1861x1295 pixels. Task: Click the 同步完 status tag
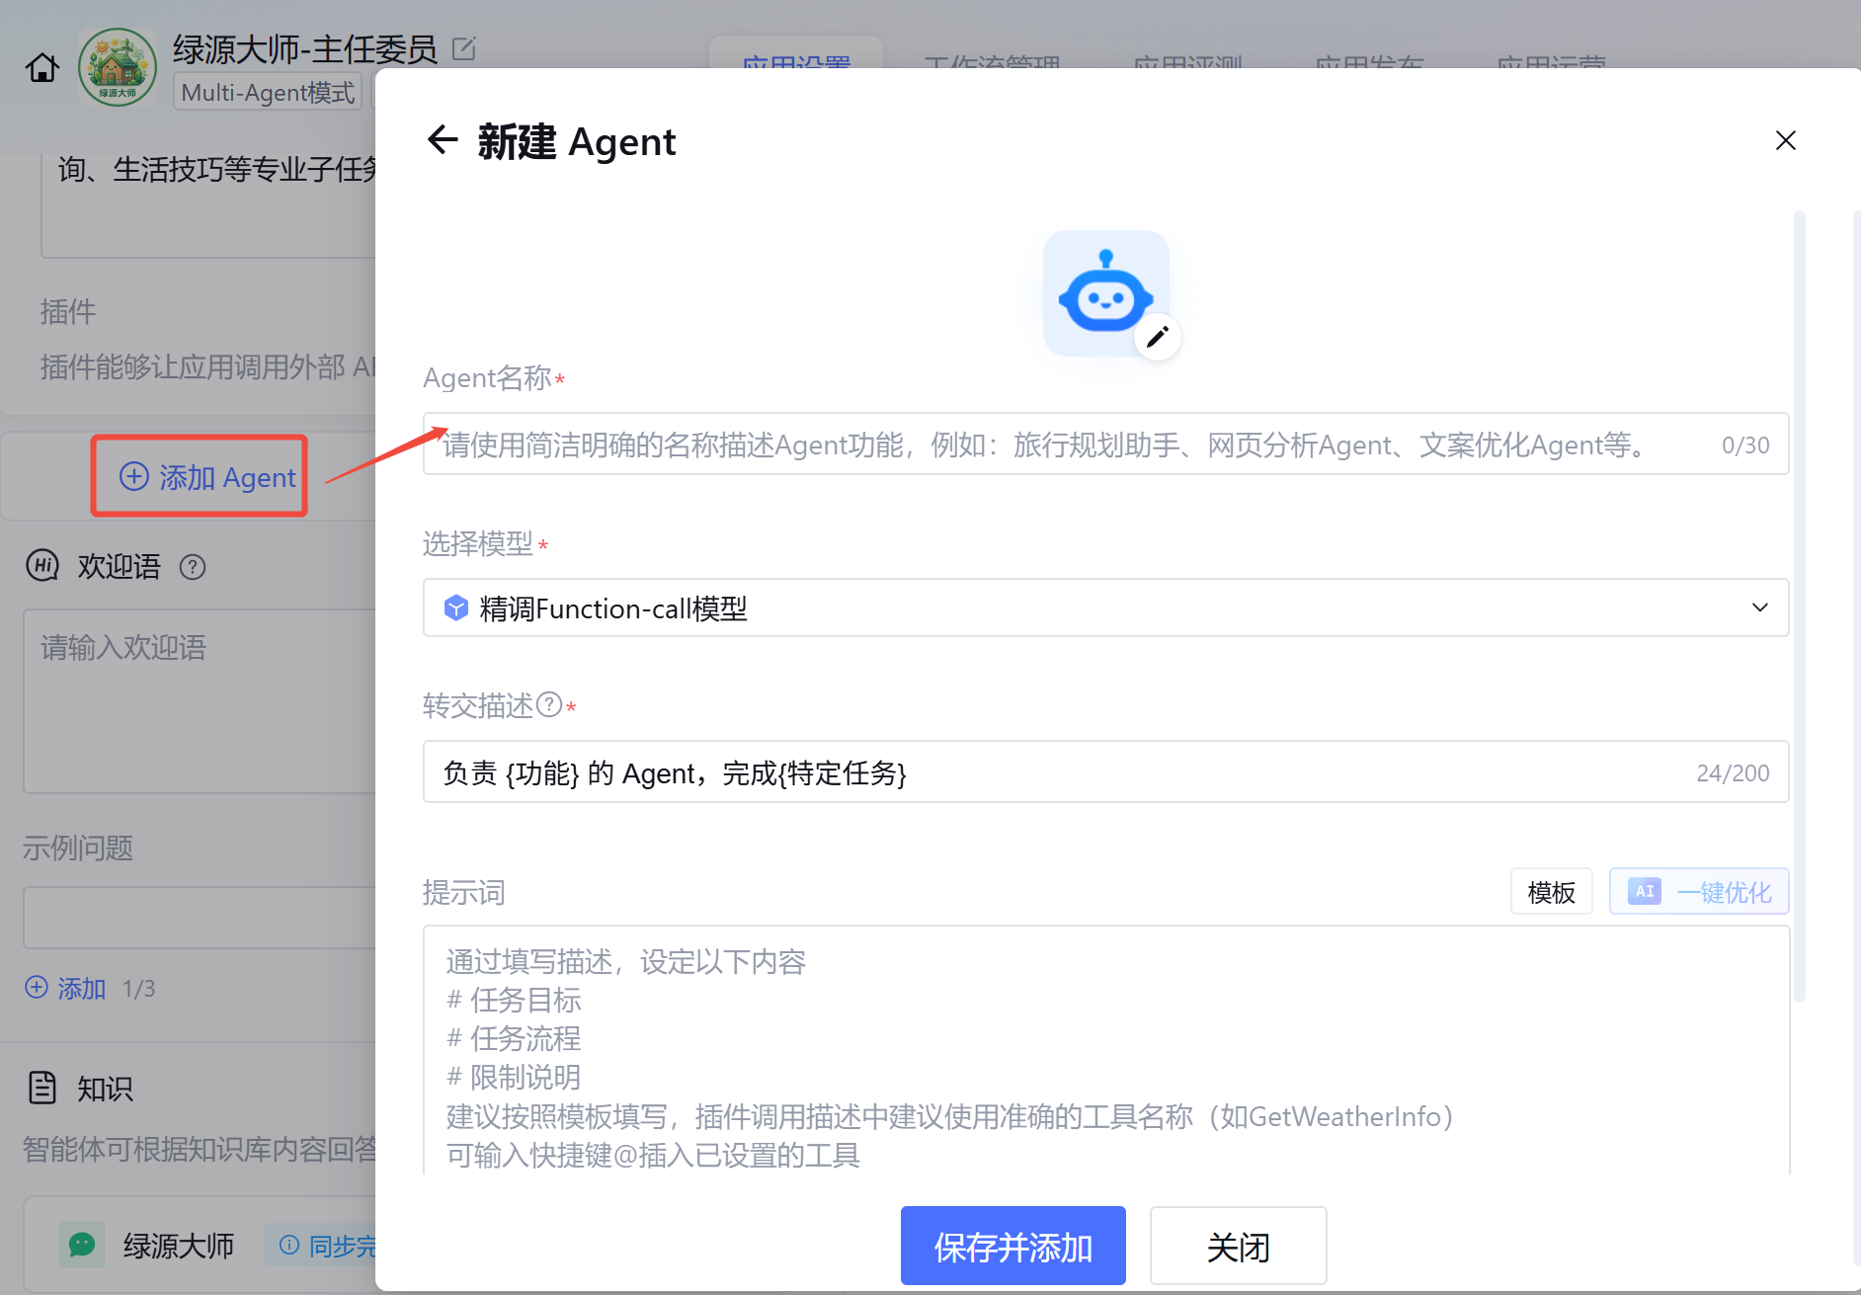coord(320,1246)
